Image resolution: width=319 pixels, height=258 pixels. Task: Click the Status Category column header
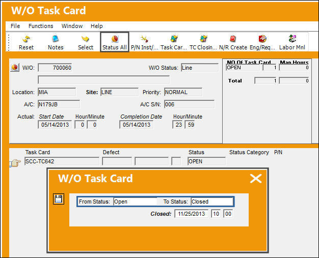coord(249,152)
